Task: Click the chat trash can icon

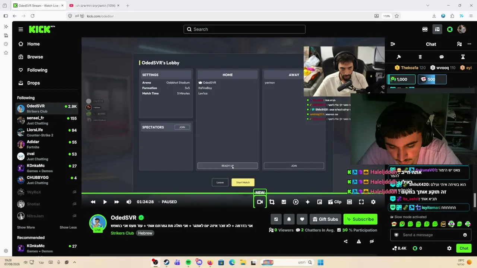Action: [x=420, y=57]
